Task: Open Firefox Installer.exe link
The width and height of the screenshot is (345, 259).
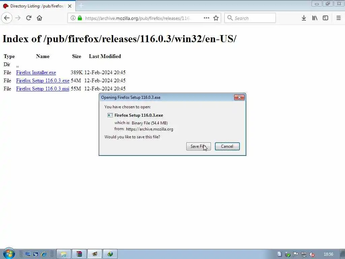Action: click(x=36, y=73)
